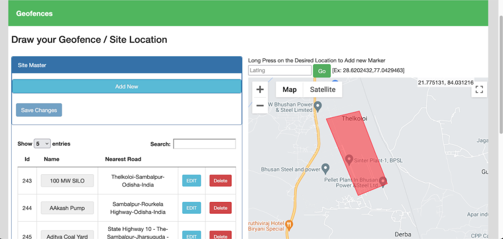Open the 100 MW SILO name button
Image resolution: width=503 pixels, height=239 pixels.
[67, 181]
